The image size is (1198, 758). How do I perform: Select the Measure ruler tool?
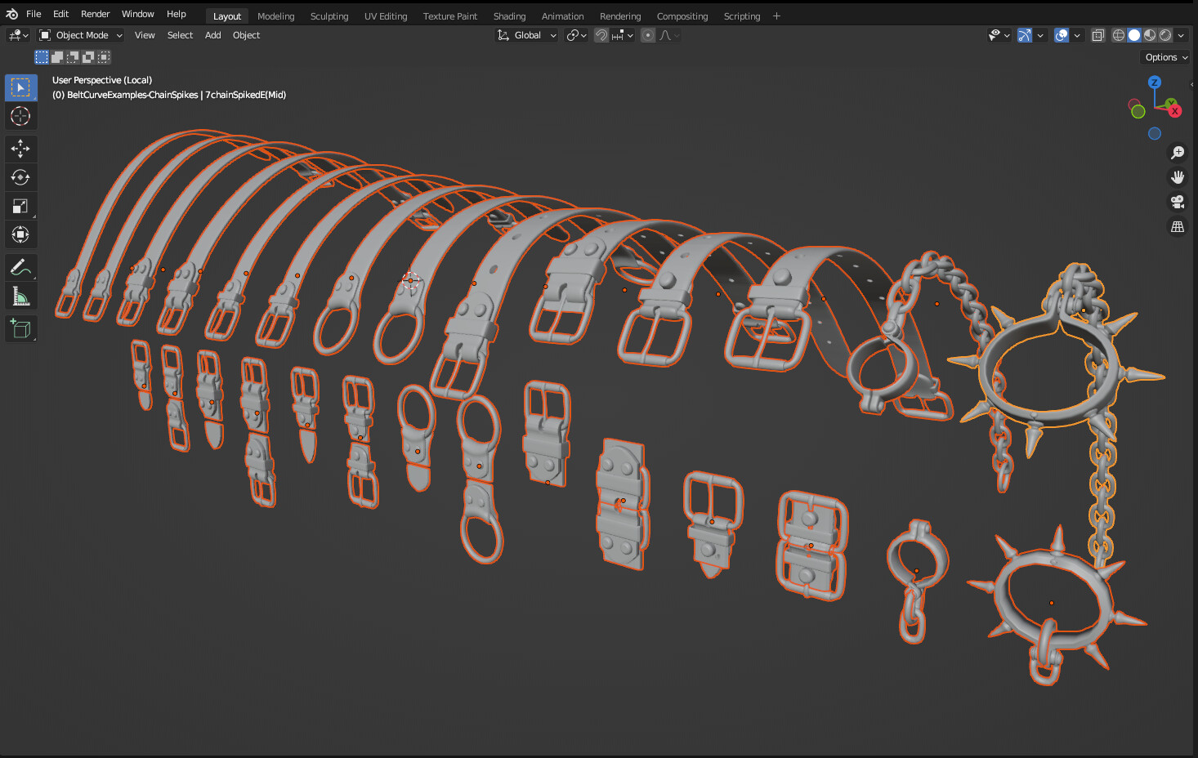pos(21,296)
